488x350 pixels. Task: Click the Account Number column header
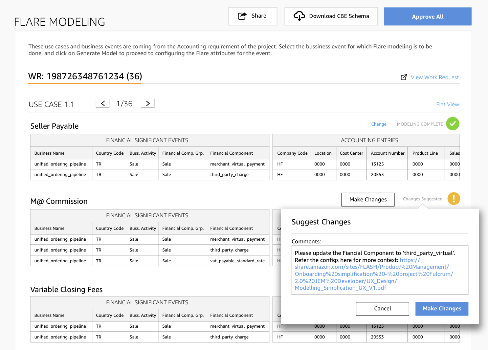pos(387,153)
